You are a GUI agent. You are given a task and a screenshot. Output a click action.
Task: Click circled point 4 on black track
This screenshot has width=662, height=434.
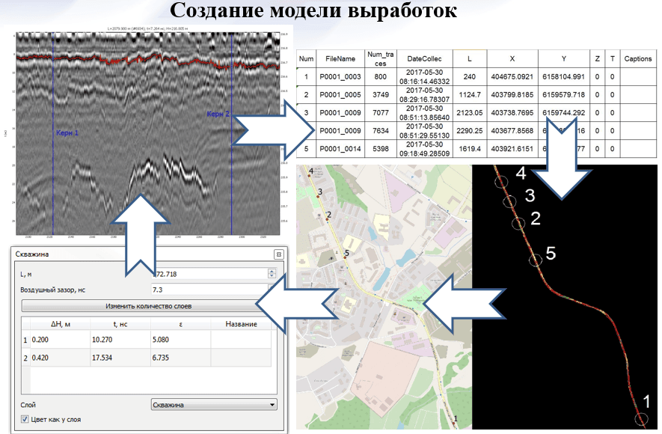pos(503,180)
